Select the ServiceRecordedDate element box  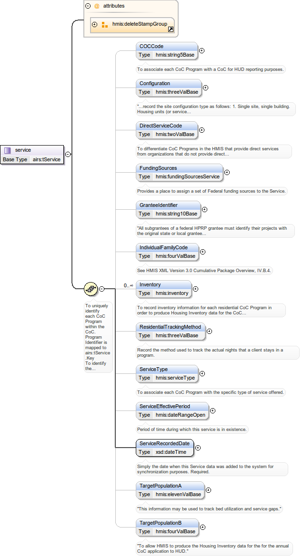pyautogui.click(x=164, y=443)
